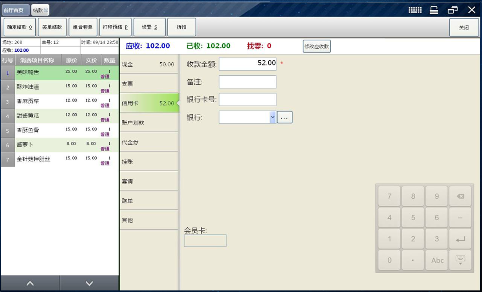Click the restore window icon
The image size is (482, 292).
tap(453, 10)
